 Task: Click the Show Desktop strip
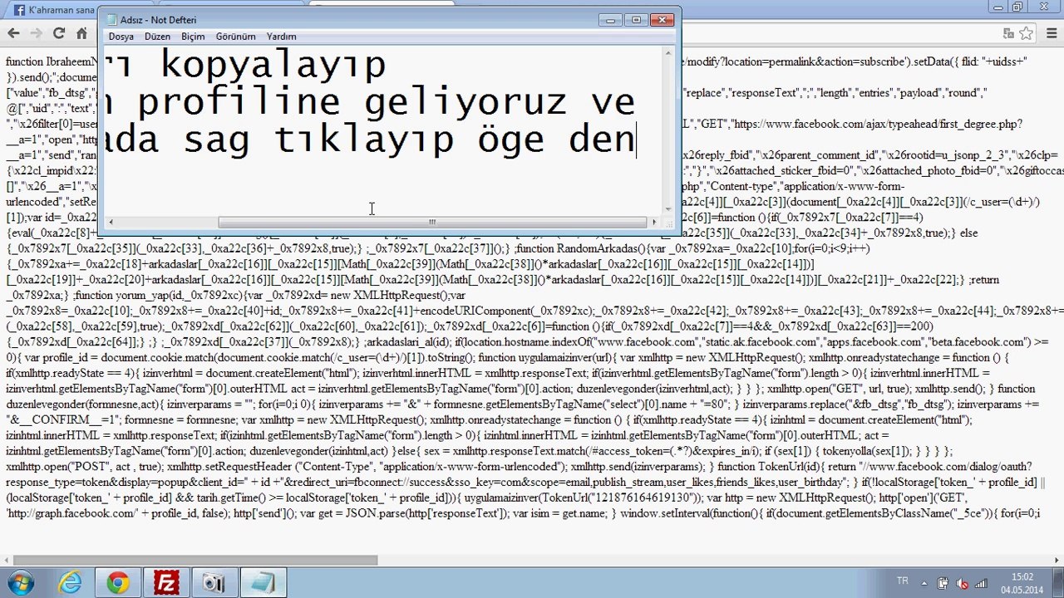1058,583
